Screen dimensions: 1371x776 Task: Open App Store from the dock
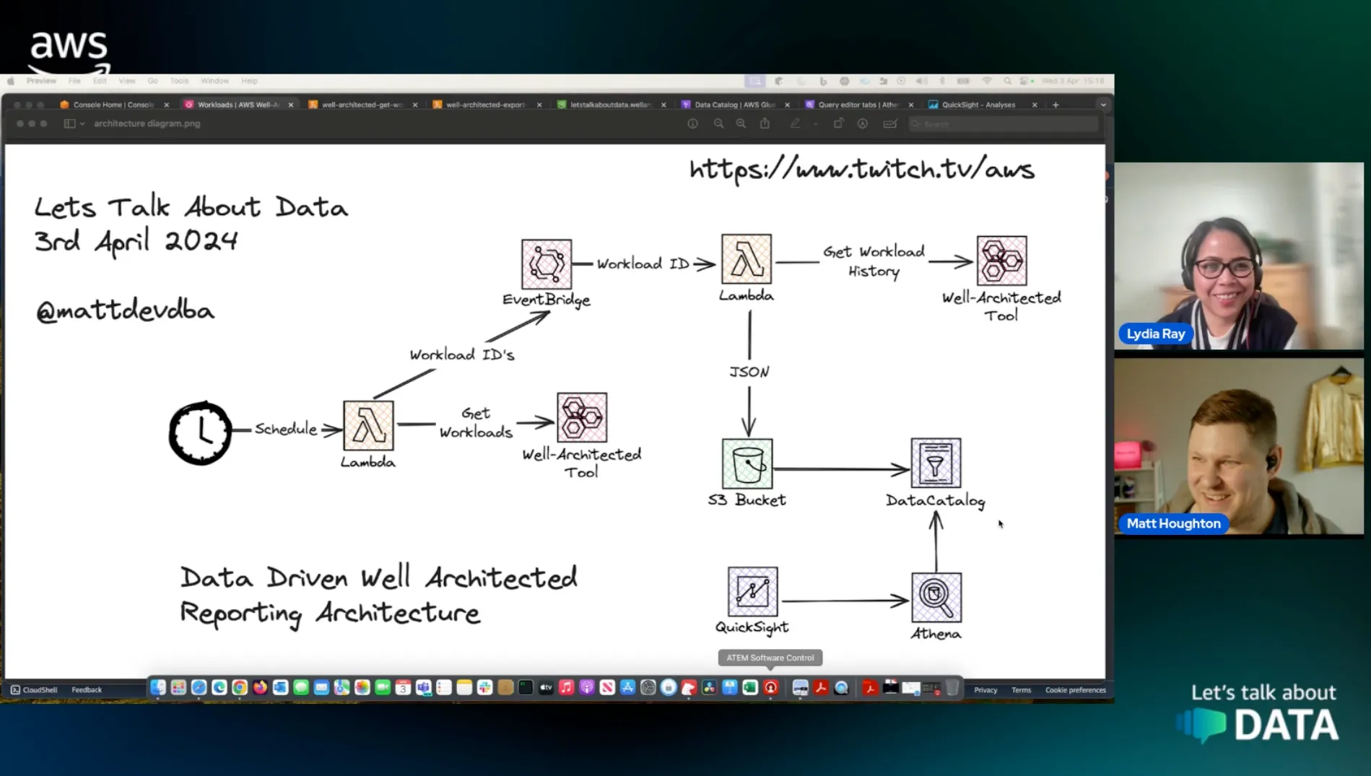(x=627, y=687)
